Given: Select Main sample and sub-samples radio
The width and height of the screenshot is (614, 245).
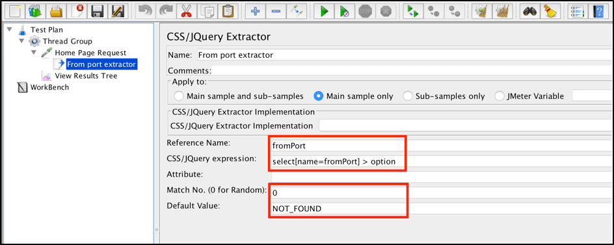Looking at the screenshot, I should (x=179, y=96).
